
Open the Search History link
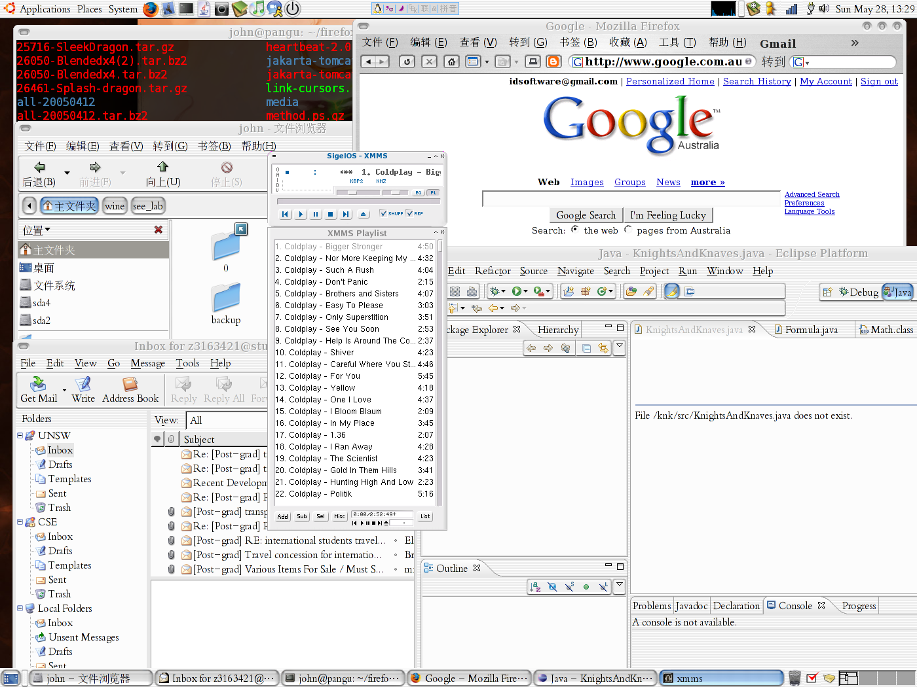pyautogui.click(x=757, y=81)
